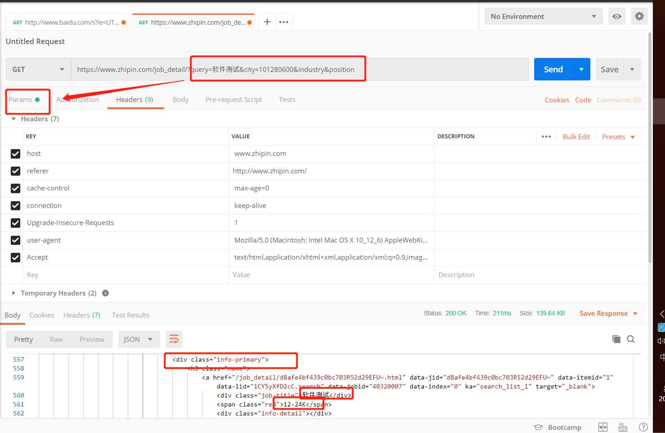Select Pretty response view
The width and height of the screenshot is (665, 433).
pos(23,340)
